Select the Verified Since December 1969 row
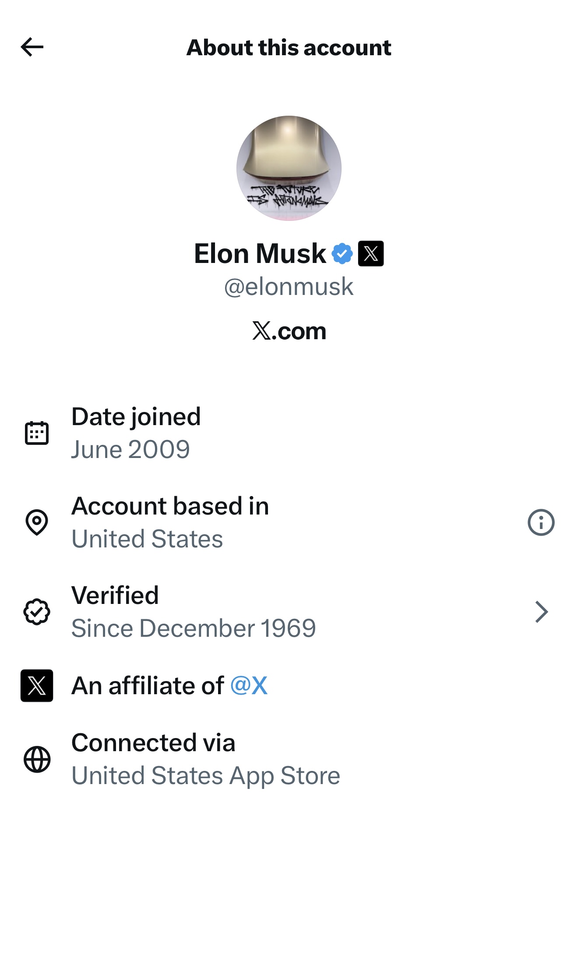Screen dimensions: 578x969 (193, 612)
